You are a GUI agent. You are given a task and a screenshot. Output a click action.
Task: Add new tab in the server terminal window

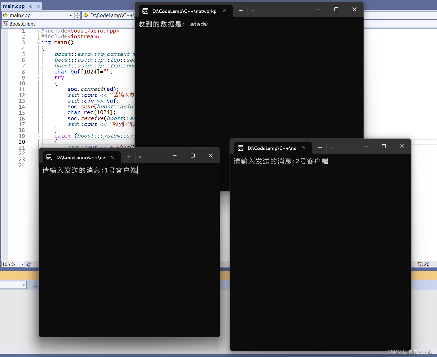coord(241,11)
